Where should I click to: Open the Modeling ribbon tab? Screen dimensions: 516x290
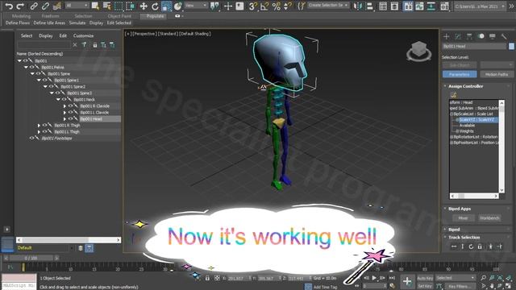pyautogui.click(x=21, y=16)
